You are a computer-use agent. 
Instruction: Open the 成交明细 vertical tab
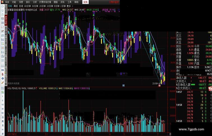tap(6, 31)
